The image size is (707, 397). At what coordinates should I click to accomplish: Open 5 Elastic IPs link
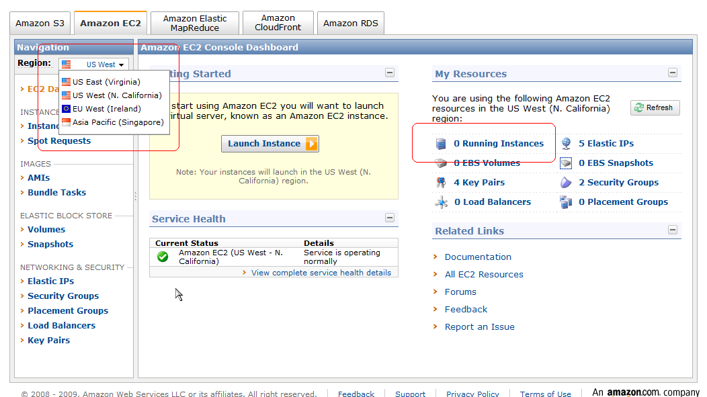(x=606, y=143)
